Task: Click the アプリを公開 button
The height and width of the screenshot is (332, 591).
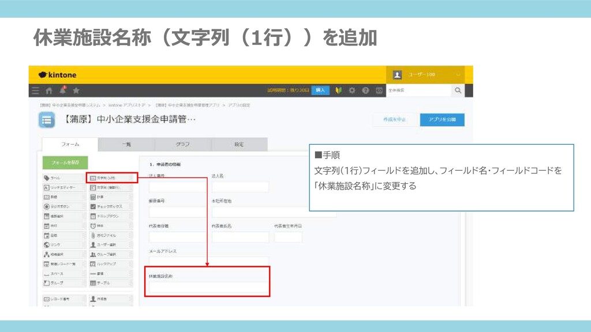Action: click(x=442, y=120)
